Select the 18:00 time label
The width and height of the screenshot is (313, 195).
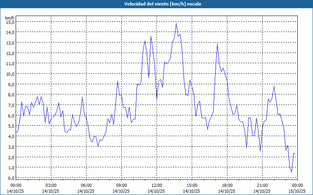[227, 185]
